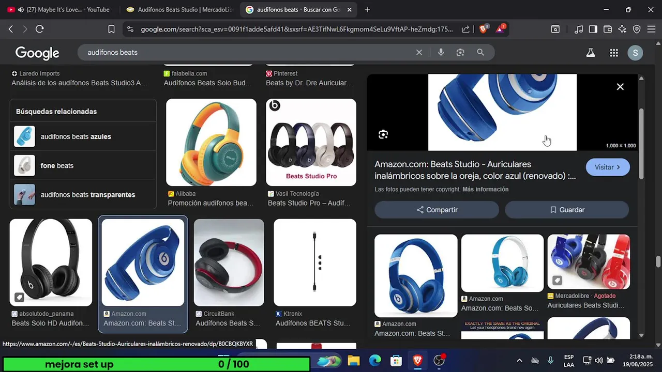The image size is (662, 372).
Task: Open the selected blue Amazon headphones result
Action: coord(143,262)
